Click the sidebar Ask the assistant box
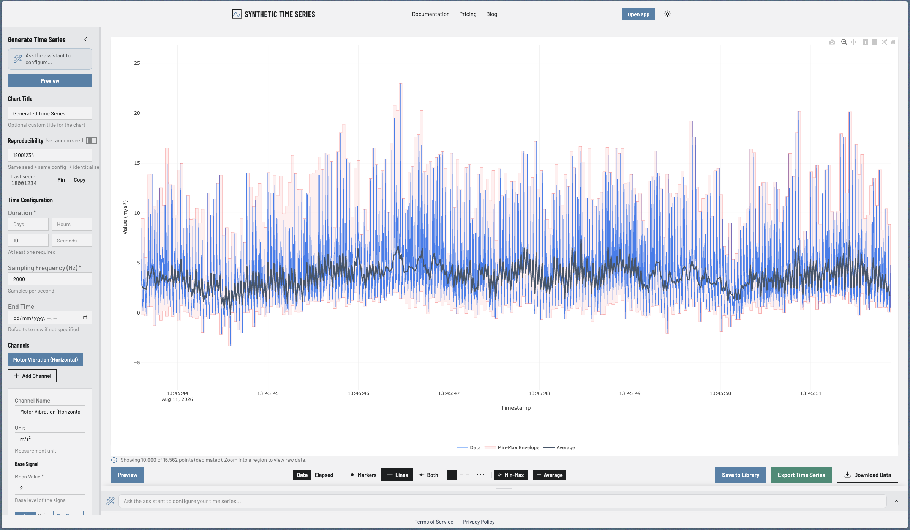910x530 pixels. [x=50, y=59]
